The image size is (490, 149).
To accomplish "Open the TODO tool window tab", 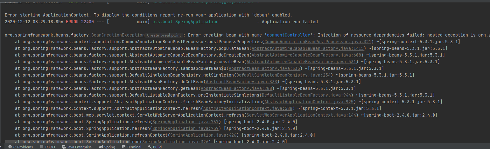I will [x=47, y=147].
